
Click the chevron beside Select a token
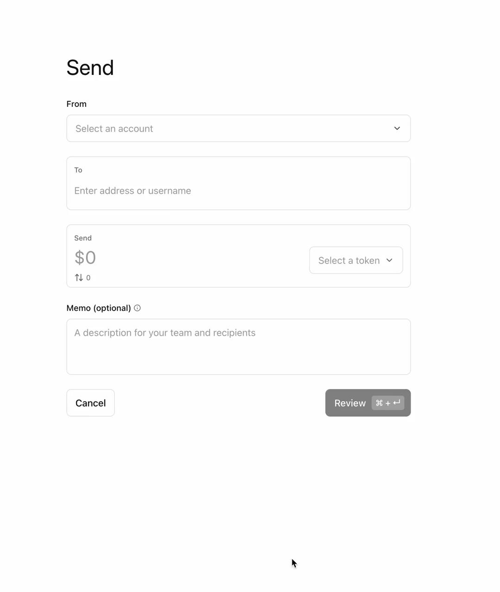[x=389, y=260]
